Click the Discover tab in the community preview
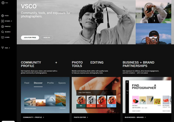The image size is (174, 122). click(38, 83)
